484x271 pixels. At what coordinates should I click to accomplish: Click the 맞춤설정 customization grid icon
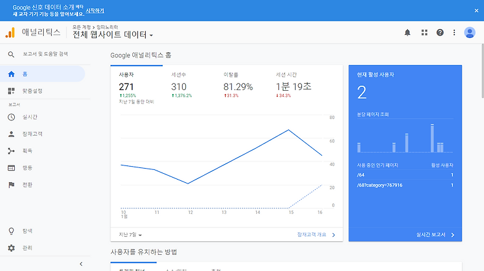(x=12, y=91)
